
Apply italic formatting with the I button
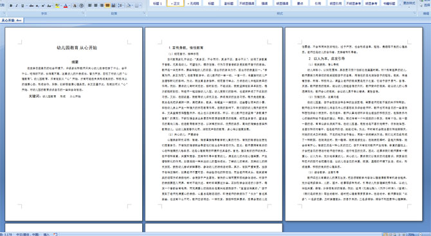click(x=17, y=6)
